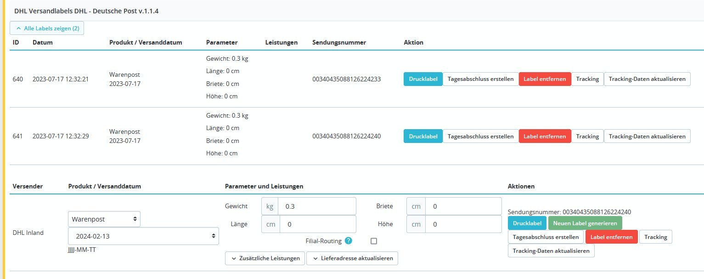This screenshot has height=279, width=704.
Task: Open Tracking for label 641
Action: click(587, 136)
